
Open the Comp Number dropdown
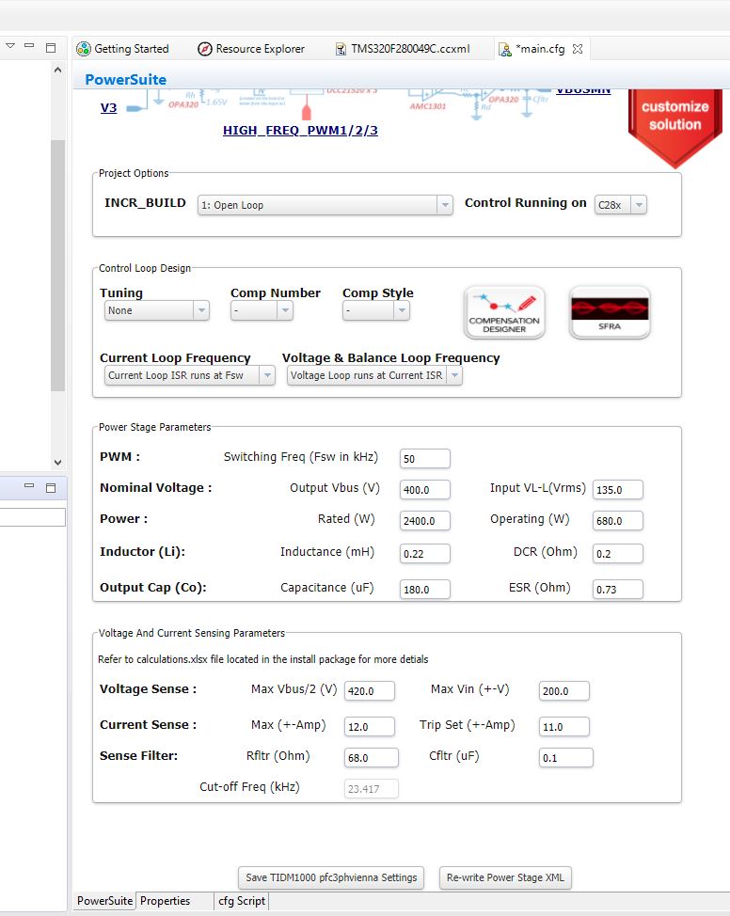262,310
